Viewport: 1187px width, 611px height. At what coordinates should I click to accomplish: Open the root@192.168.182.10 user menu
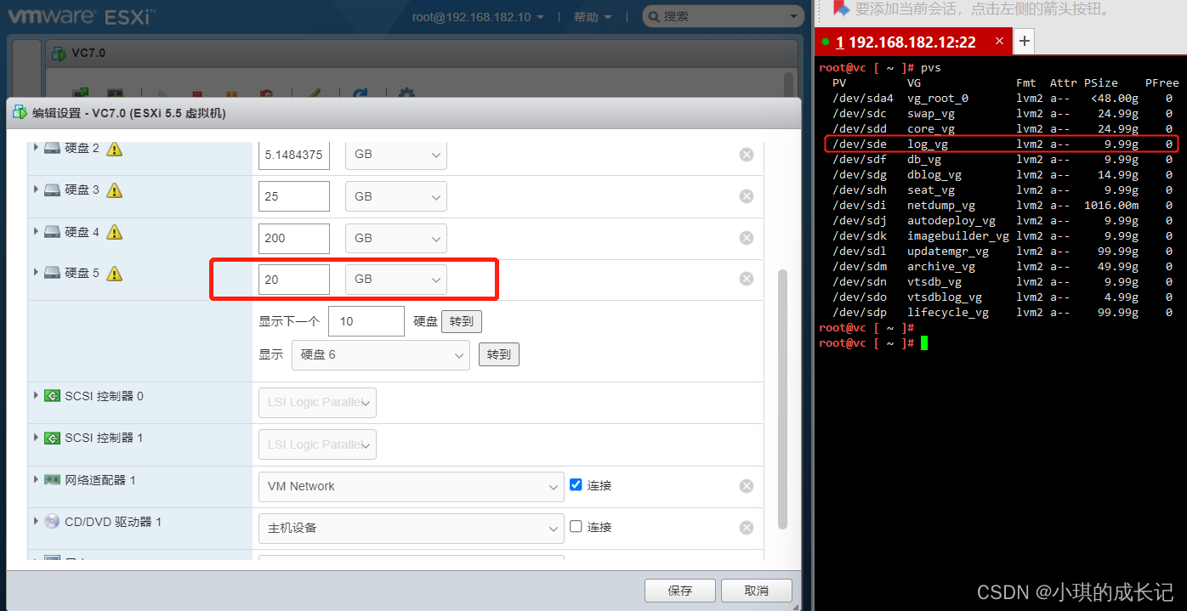pyautogui.click(x=476, y=17)
